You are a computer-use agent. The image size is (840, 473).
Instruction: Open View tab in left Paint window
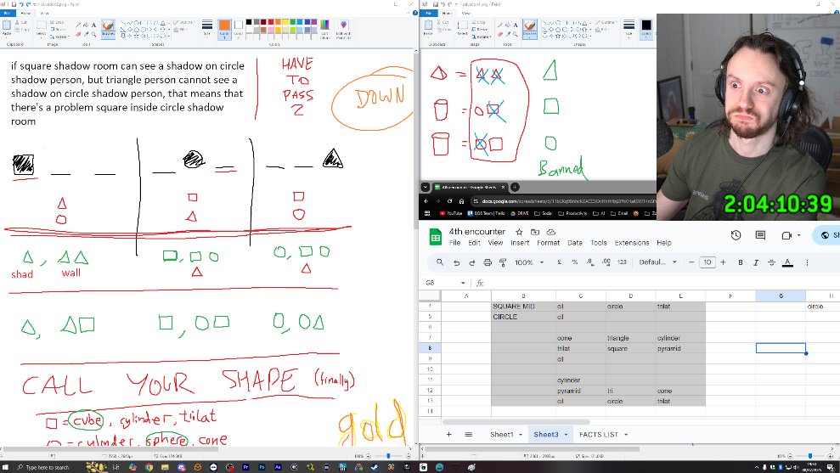point(44,13)
